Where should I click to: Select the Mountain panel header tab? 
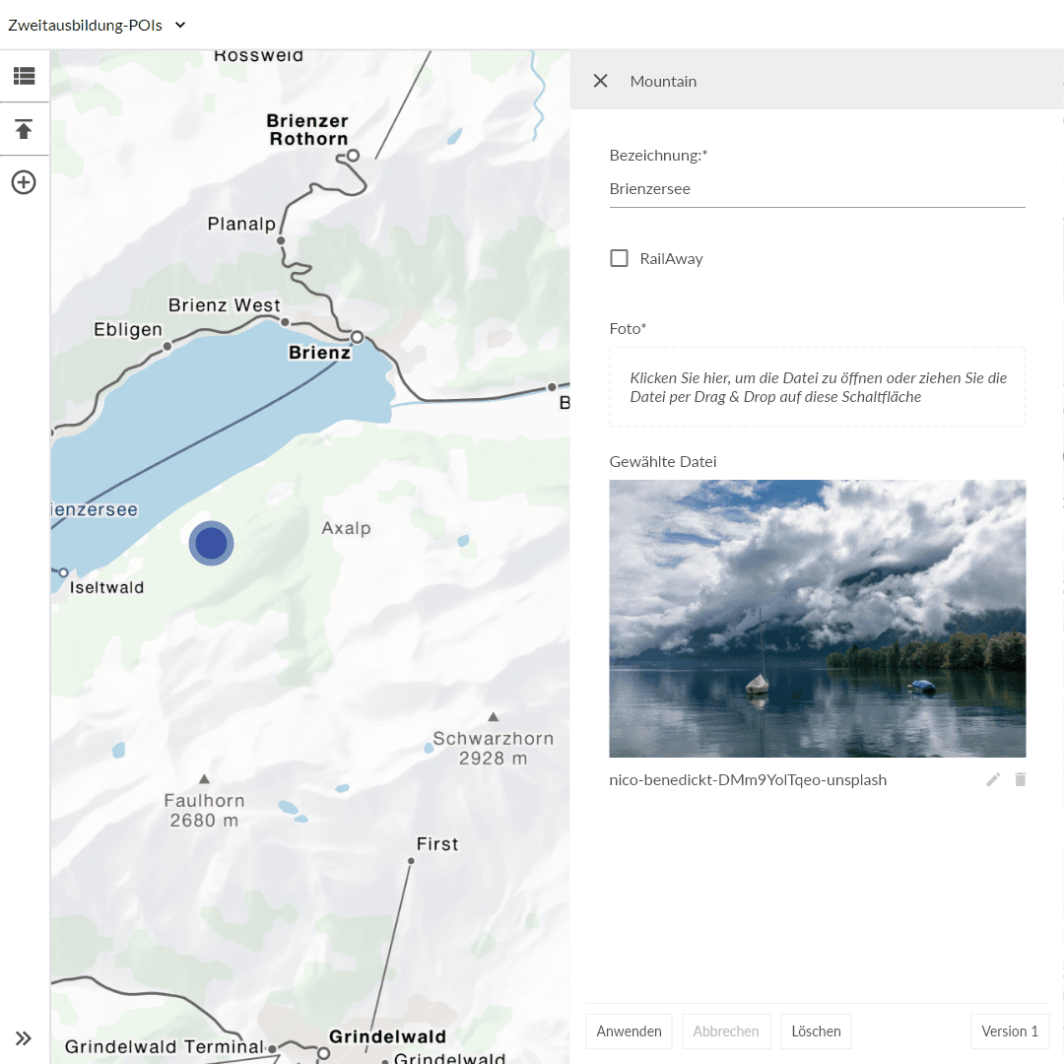pyautogui.click(x=663, y=81)
